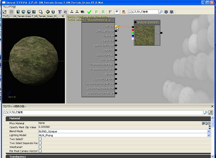216x158 pixels.
Task: Collapse the Material section header
Action: tap(108, 119)
